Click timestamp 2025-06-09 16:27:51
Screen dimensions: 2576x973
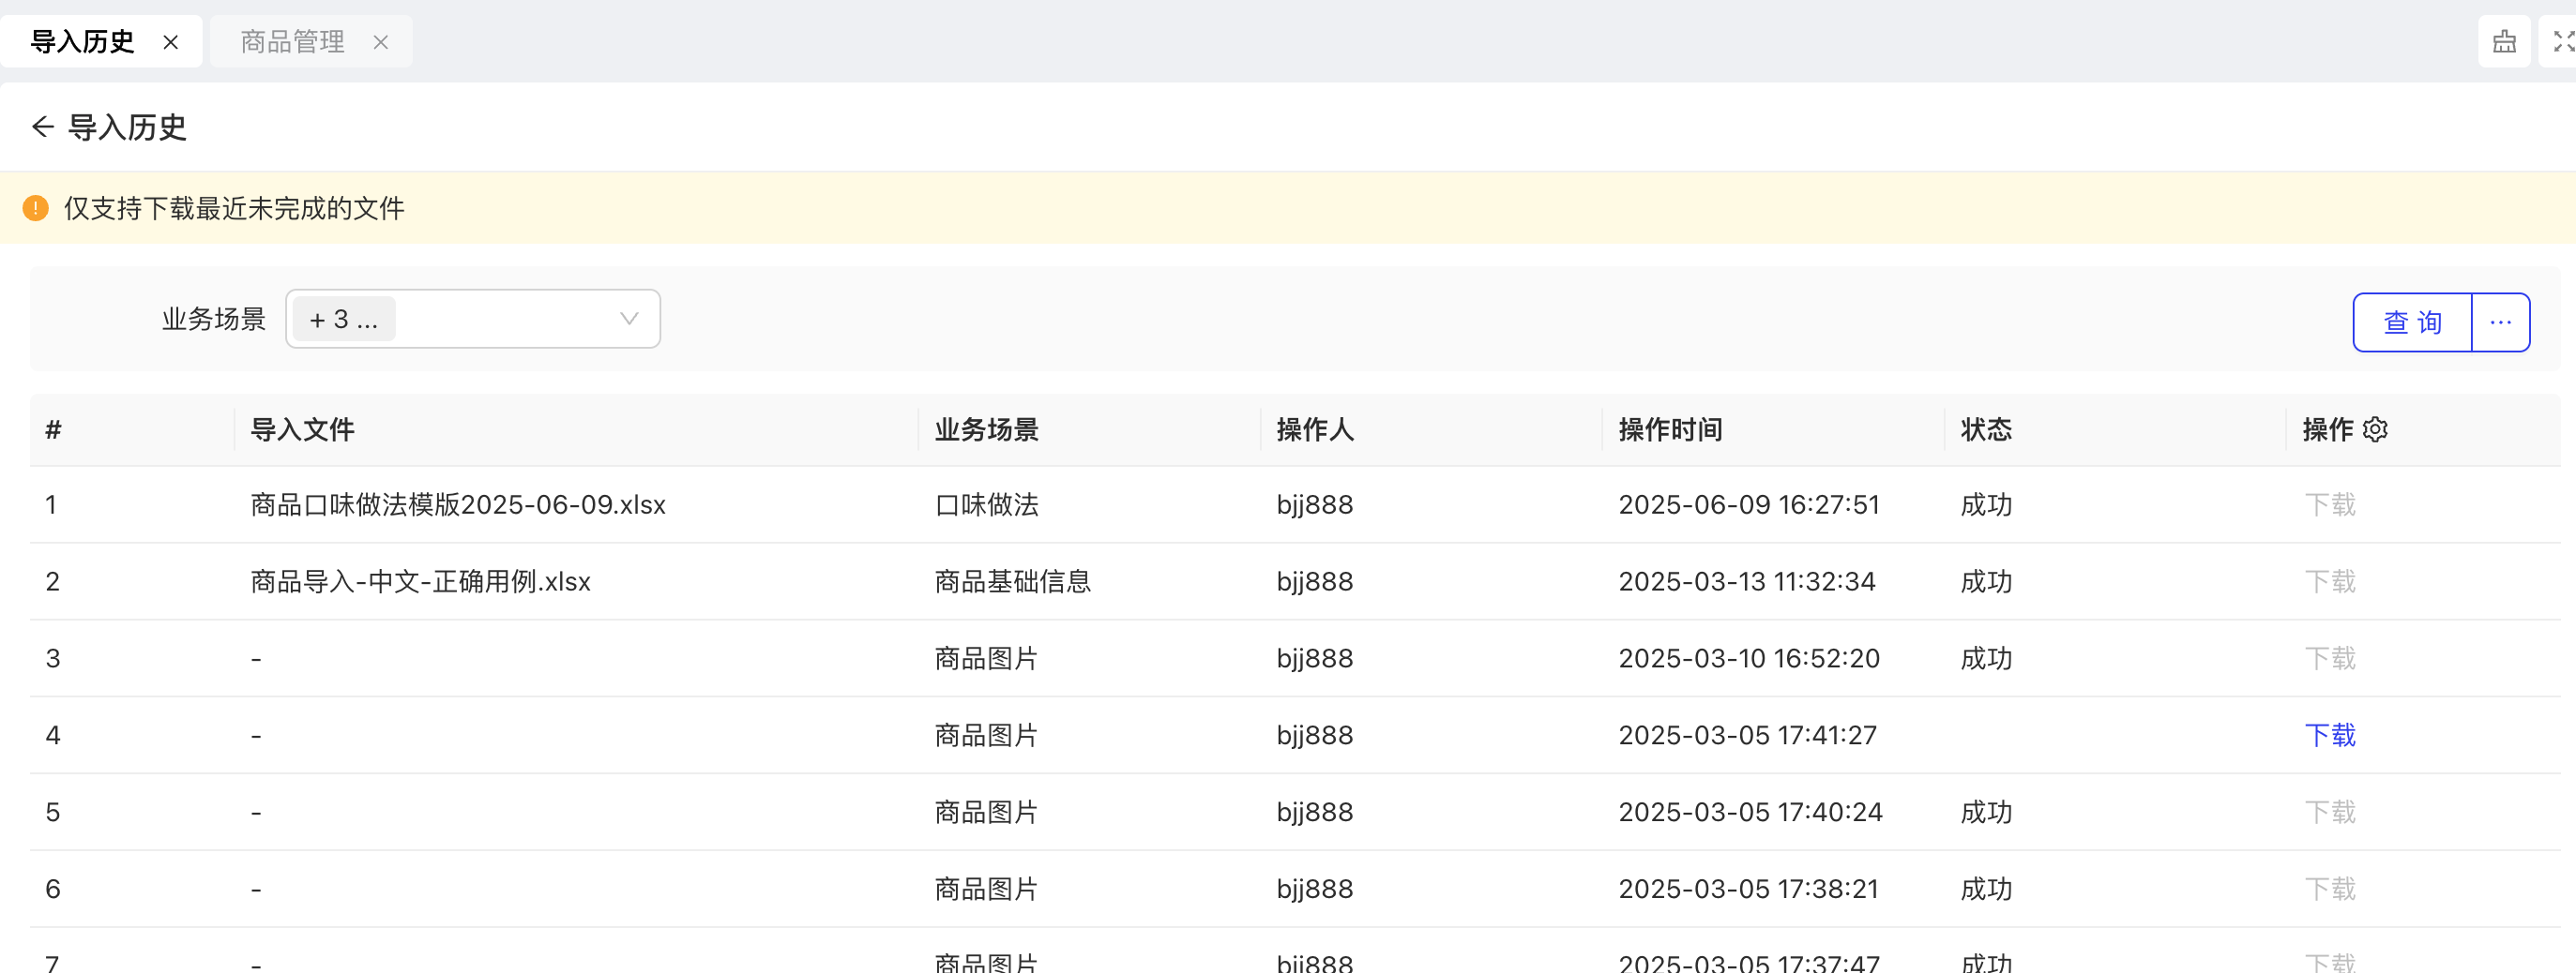pos(1749,504)
